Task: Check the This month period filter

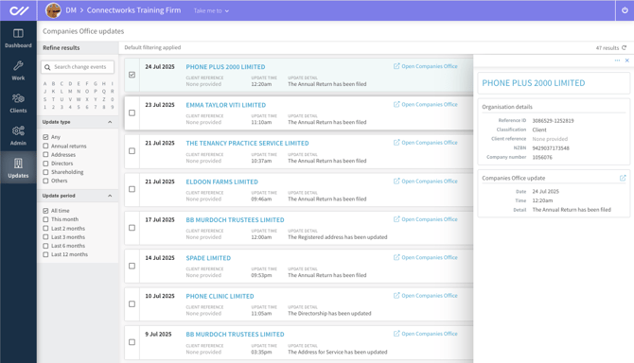Action: point(45,219)
